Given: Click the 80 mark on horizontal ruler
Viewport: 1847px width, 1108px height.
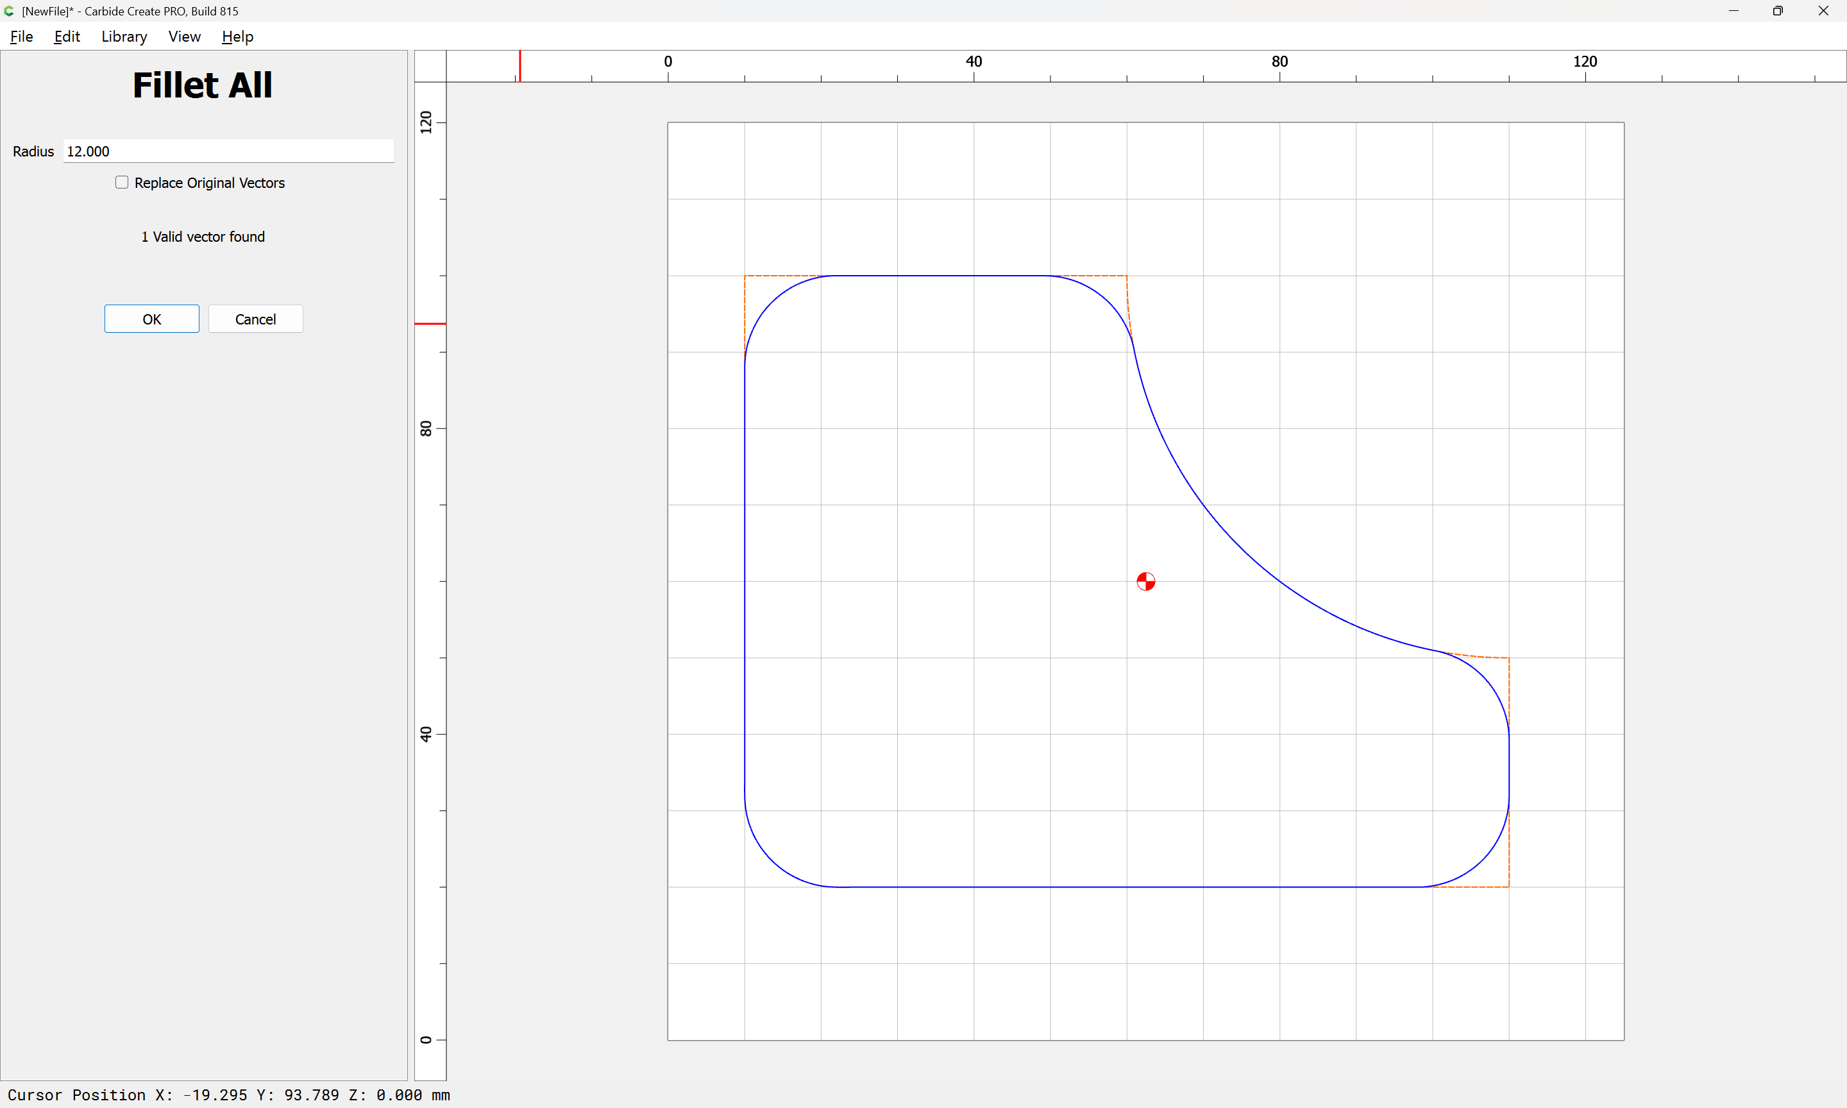Looking at the screenshot, I should click(x=1279, y=61).
